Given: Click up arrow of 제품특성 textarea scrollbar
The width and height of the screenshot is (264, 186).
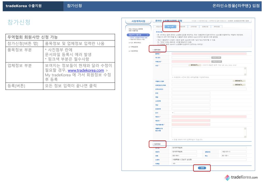Looking at the screenshot, I should point(245,129).
